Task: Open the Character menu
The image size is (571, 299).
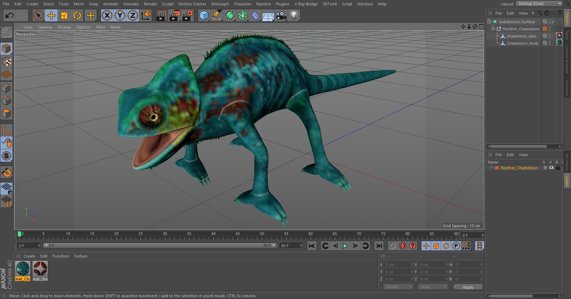Action: point(243,4)
